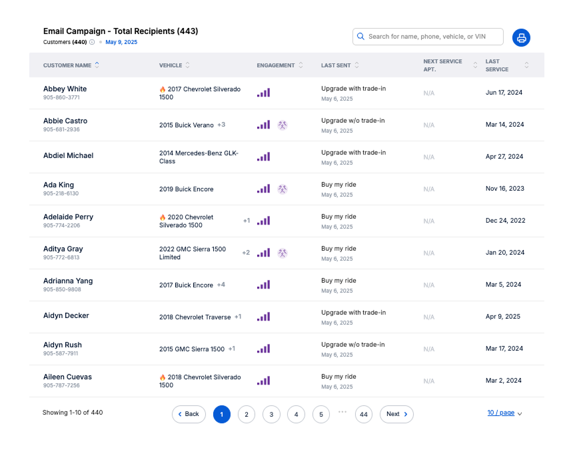573x466 pixels.
Task: Sort table by Vehicle column
Action: coord(187,65)
